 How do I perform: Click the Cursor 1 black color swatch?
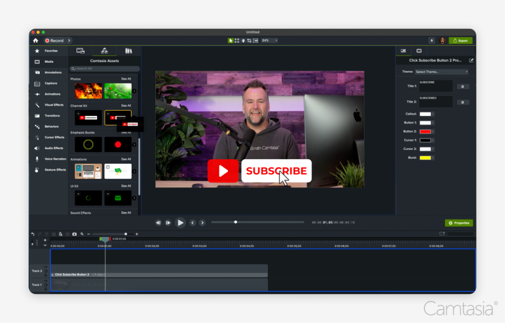point(425,140)
